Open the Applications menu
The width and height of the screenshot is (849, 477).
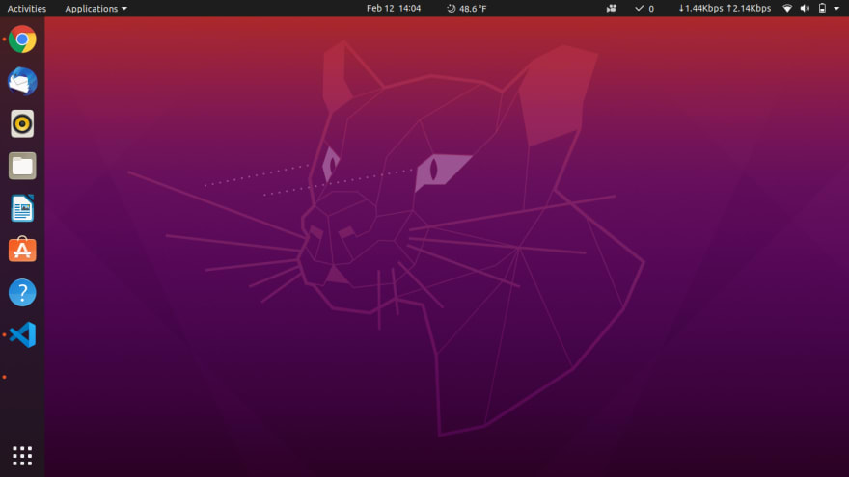(x=96, y=8)
